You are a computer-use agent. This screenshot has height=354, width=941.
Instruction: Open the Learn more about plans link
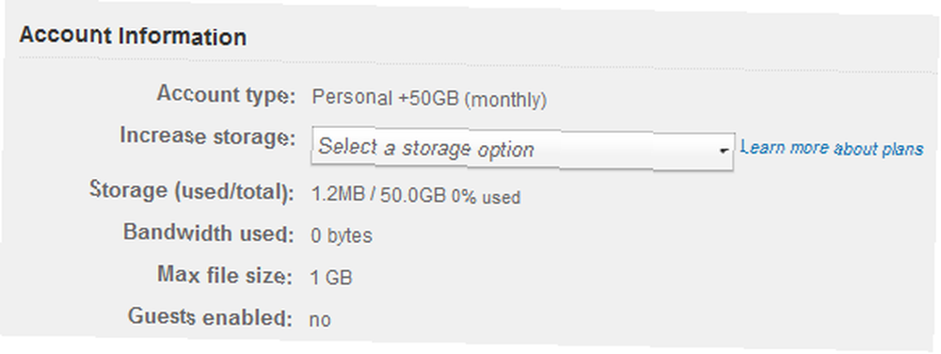click(x=833, y=148)
